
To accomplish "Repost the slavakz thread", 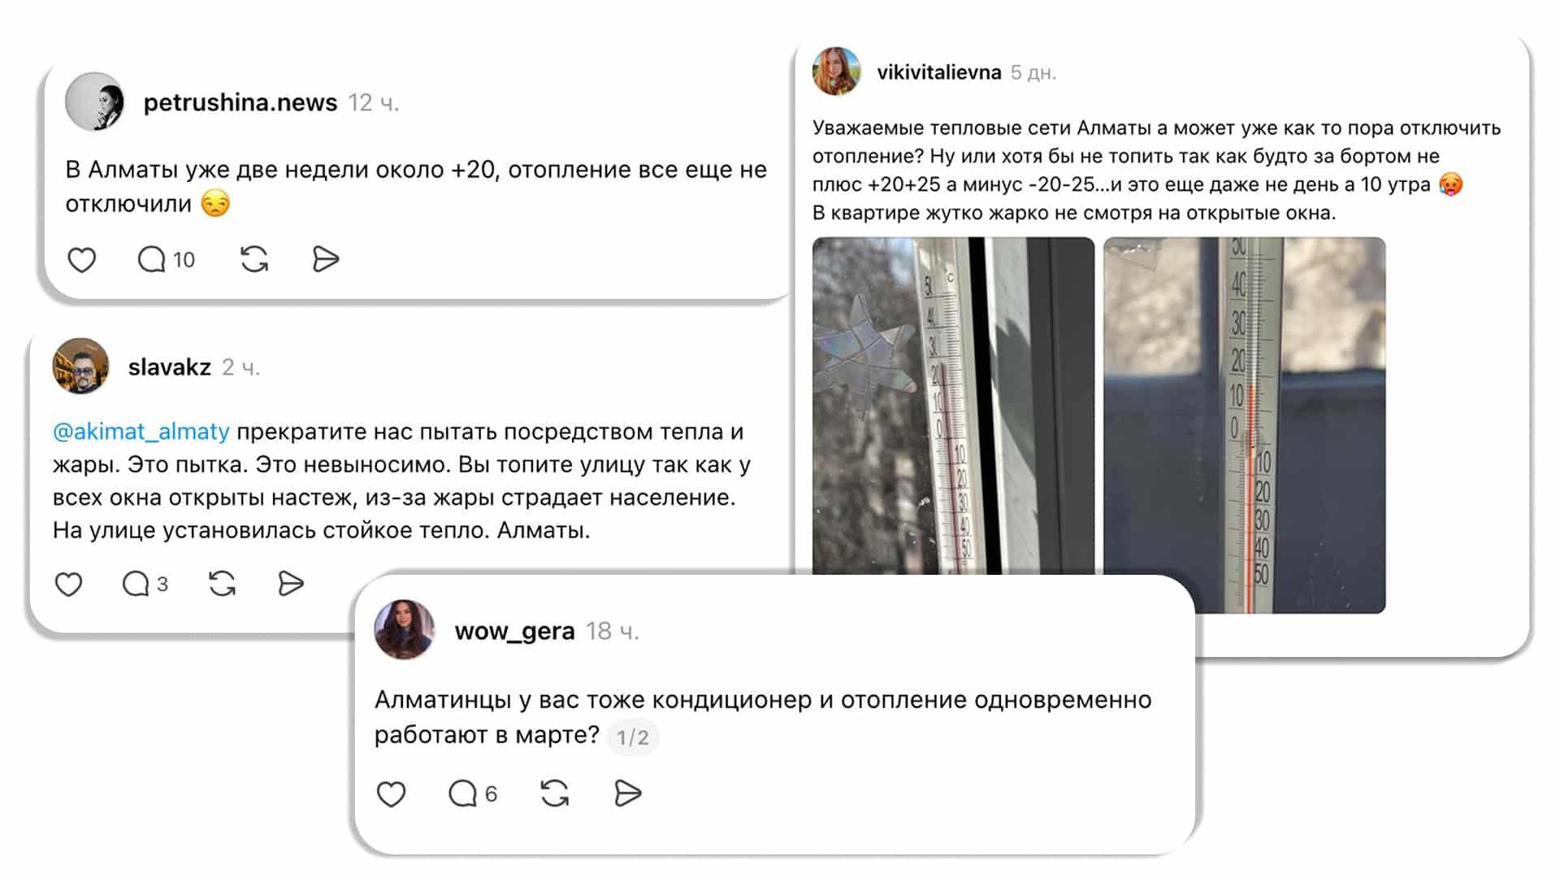I will (x=222, y=584).
